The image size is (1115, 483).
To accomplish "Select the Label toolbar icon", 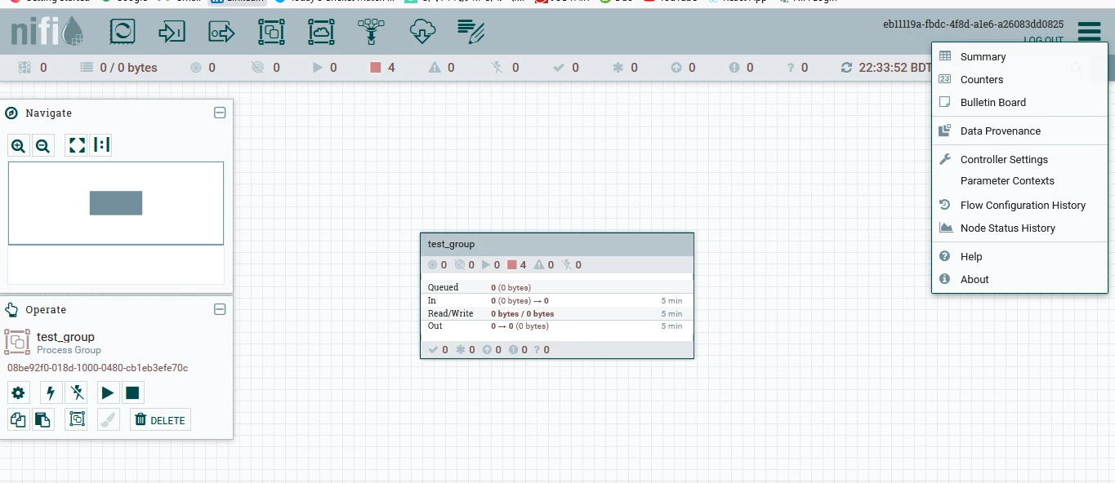I will (x=471, y=32).
